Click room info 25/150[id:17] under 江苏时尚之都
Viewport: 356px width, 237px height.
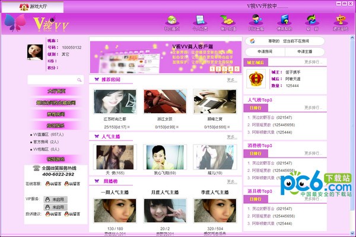coord(115,127)
